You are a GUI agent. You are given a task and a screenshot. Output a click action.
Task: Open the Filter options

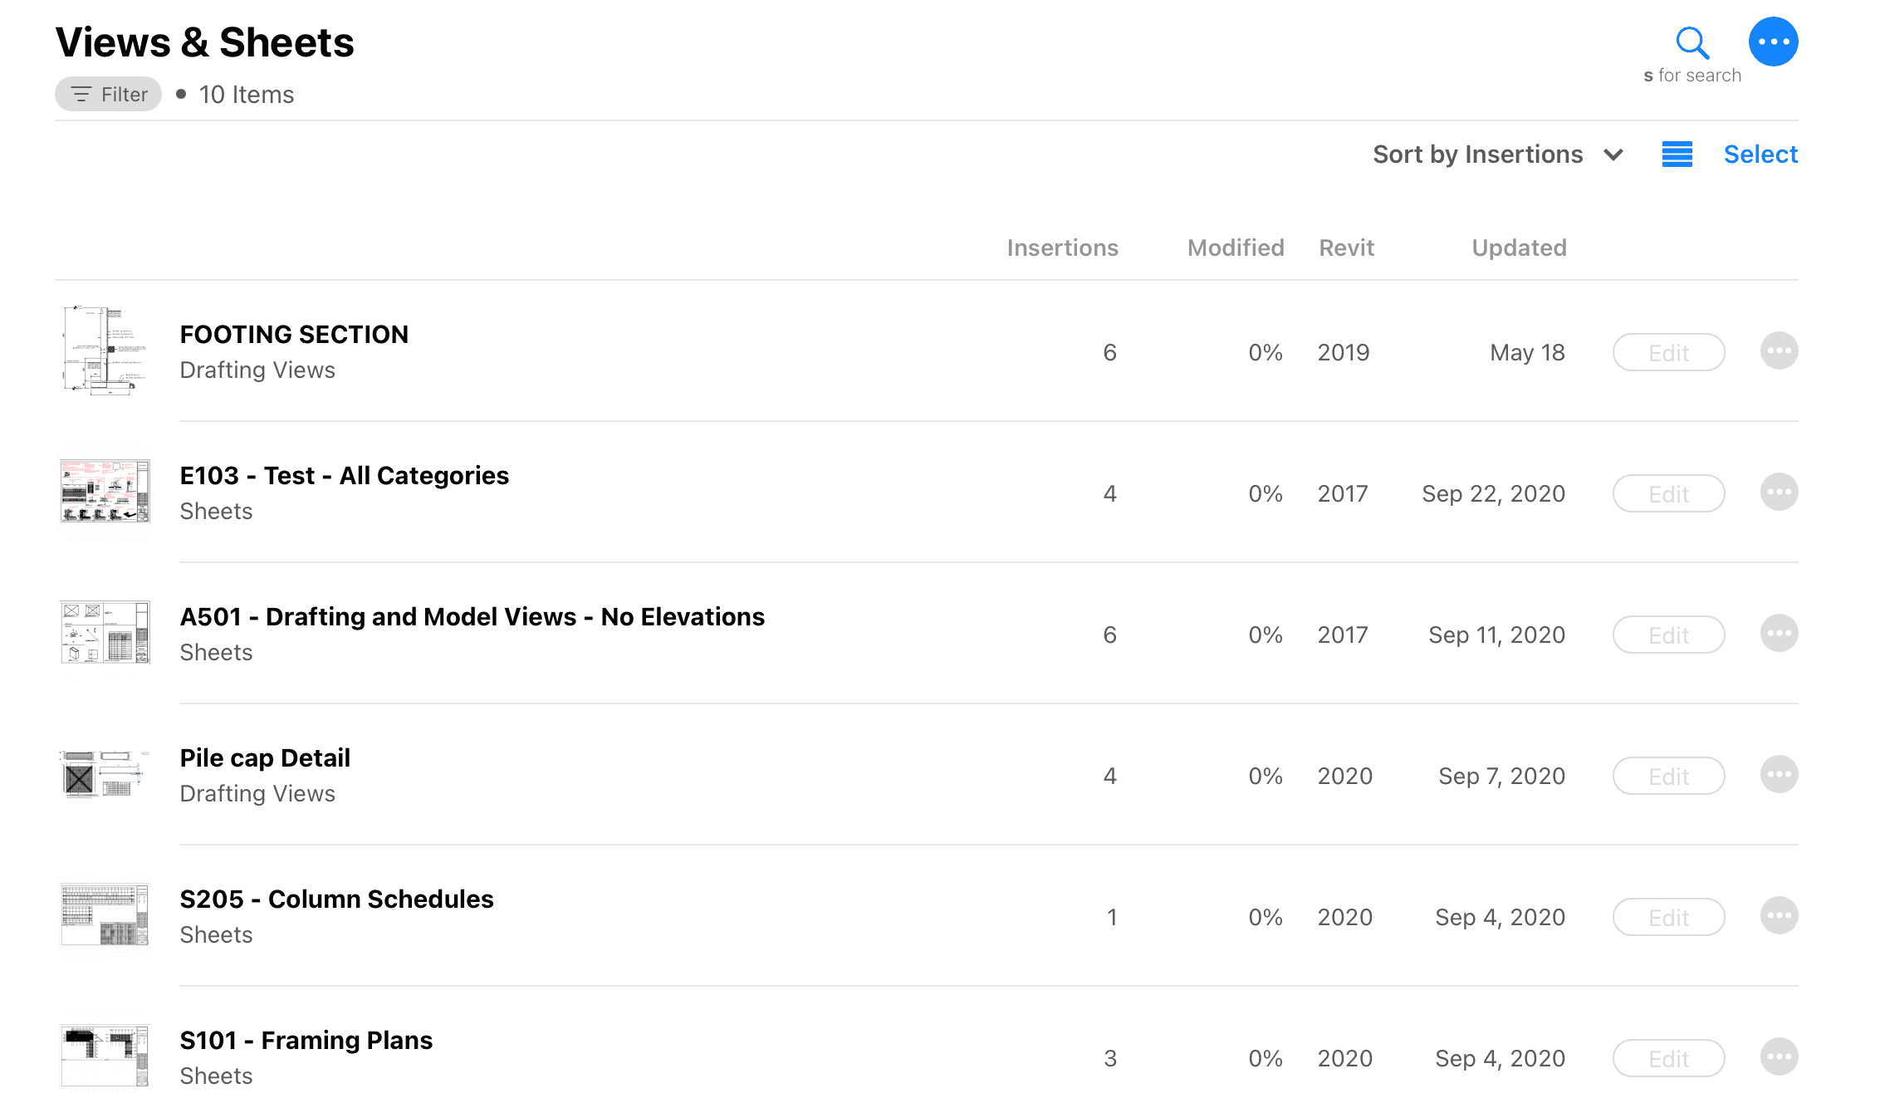click(x=109, y=95)
